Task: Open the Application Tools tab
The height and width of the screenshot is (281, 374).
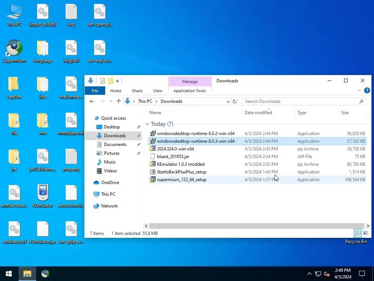Action: (x=190, y=91)
